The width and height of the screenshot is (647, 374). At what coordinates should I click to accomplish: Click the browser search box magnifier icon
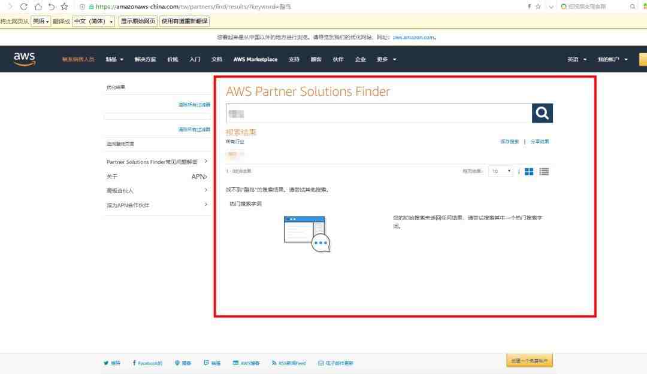(633, 7)
